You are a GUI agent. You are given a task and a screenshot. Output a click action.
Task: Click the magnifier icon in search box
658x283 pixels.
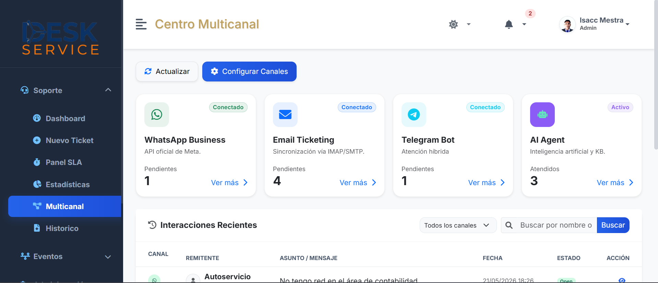tap(509, 225)
